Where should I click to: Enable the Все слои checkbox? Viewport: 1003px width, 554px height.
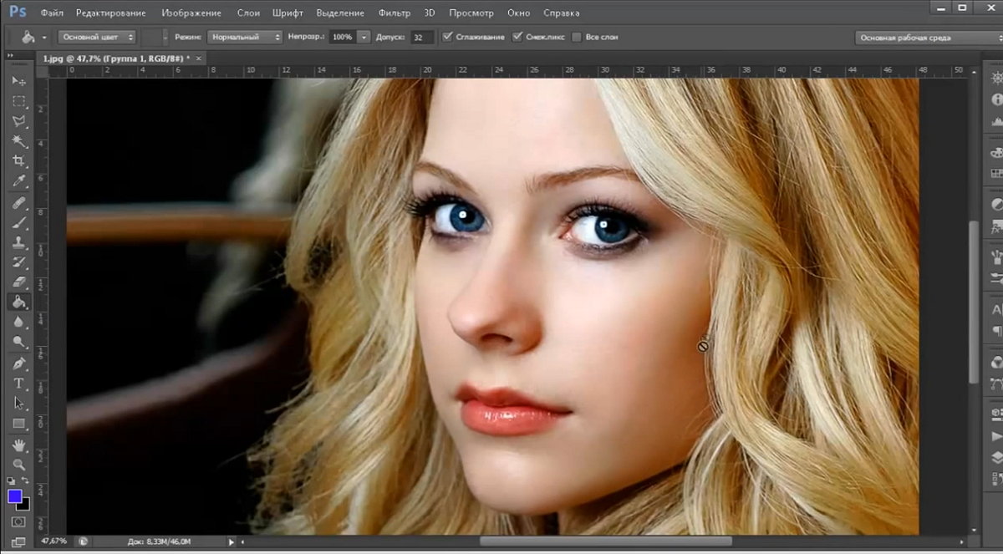[577, 38]
